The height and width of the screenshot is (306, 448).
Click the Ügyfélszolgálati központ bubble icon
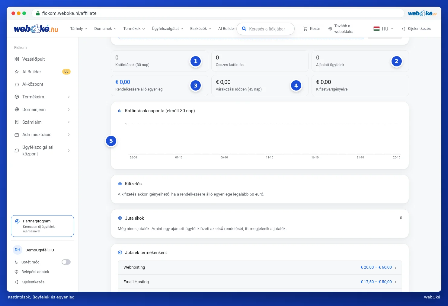point(17,151)
